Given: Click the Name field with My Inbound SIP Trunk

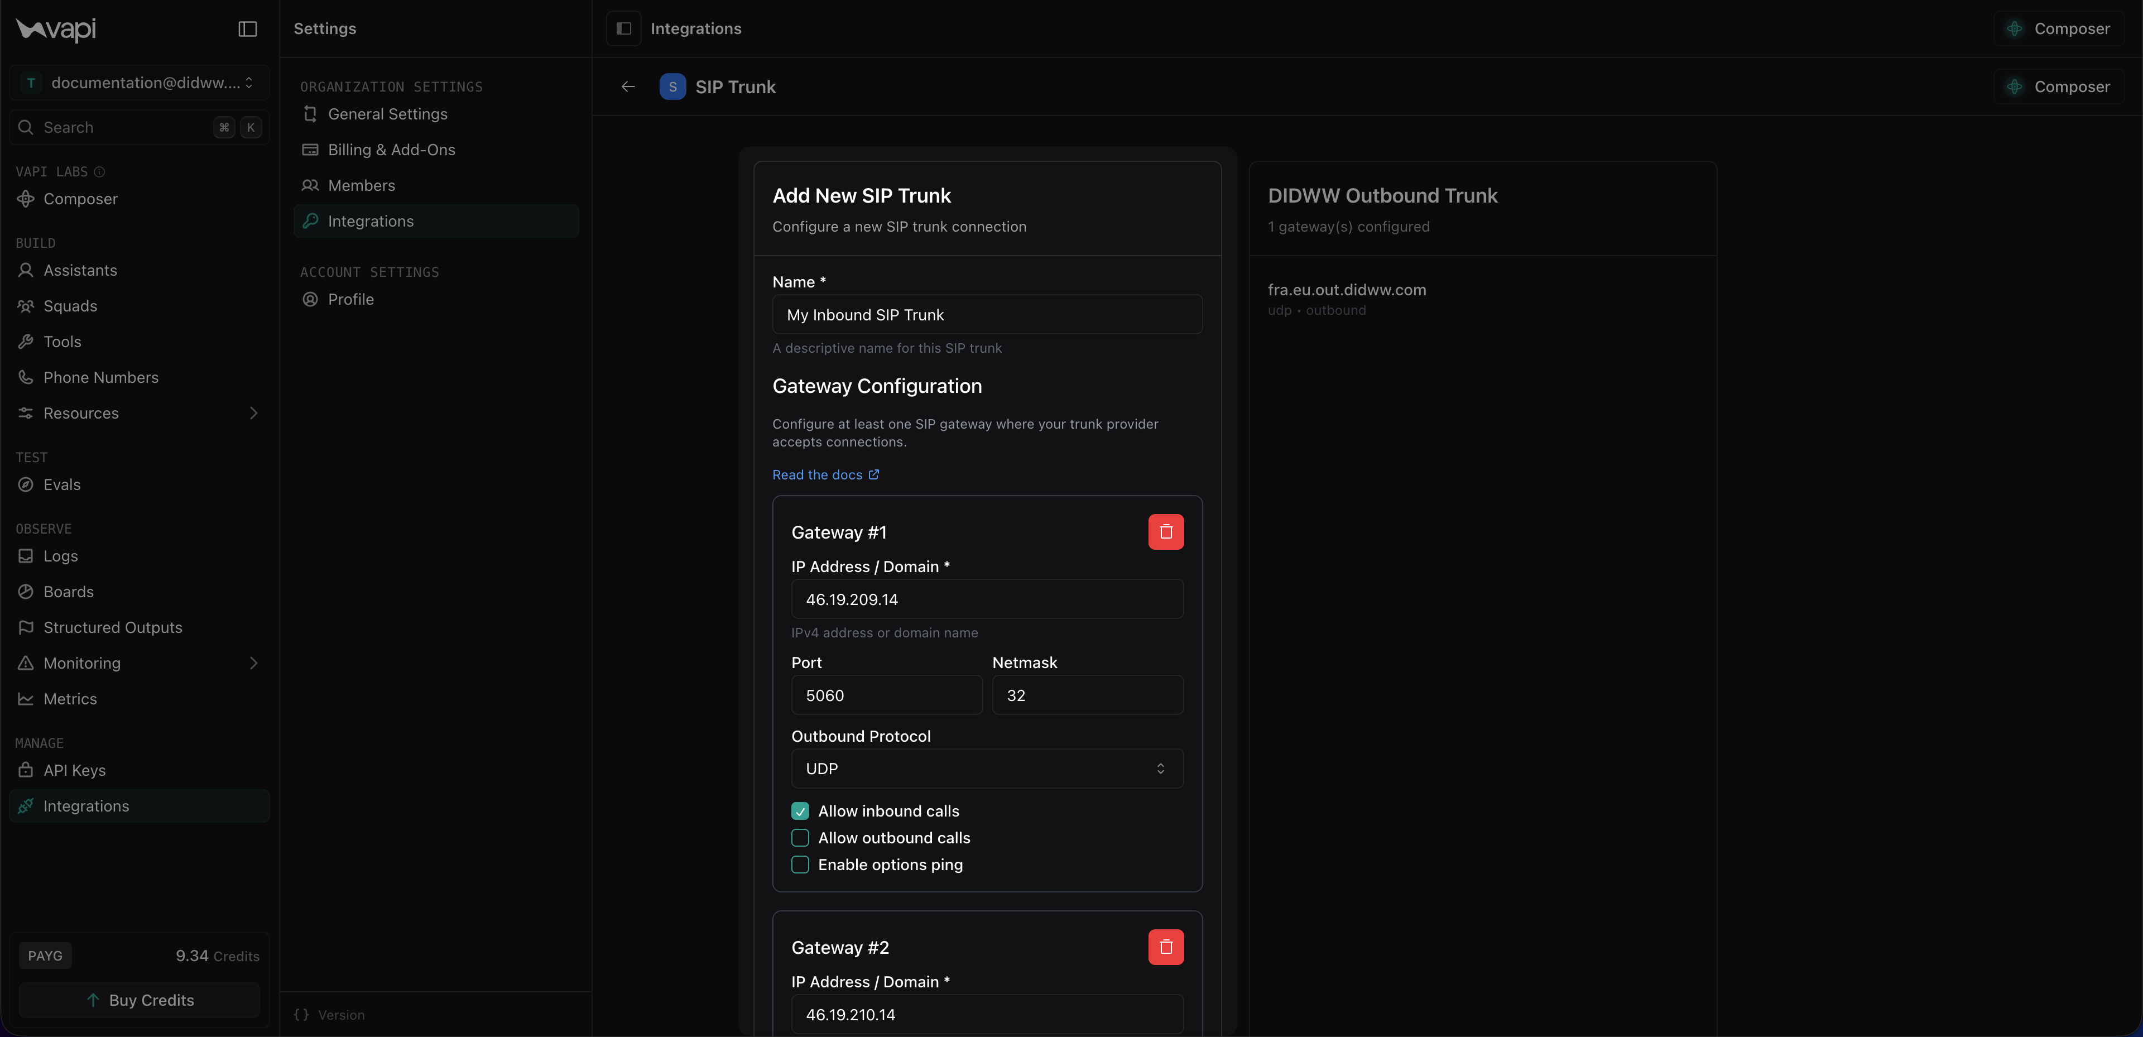Looking at the screenshot, I should tap(987, 315).
